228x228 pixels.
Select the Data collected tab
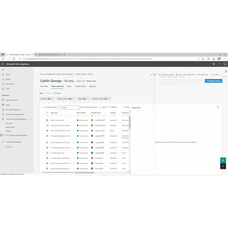pyautogui.click(x=57, y=86)
